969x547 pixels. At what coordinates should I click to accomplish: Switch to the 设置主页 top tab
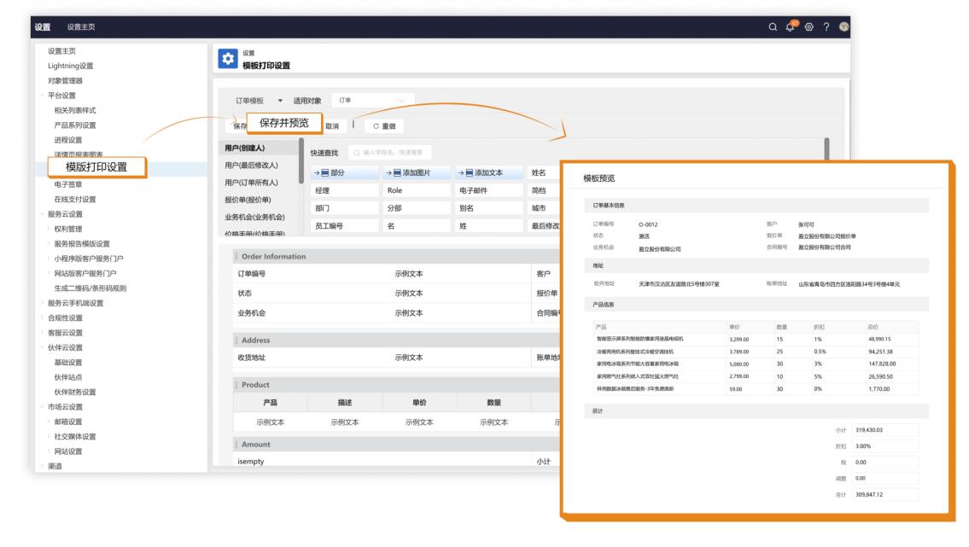pos(81,26)
